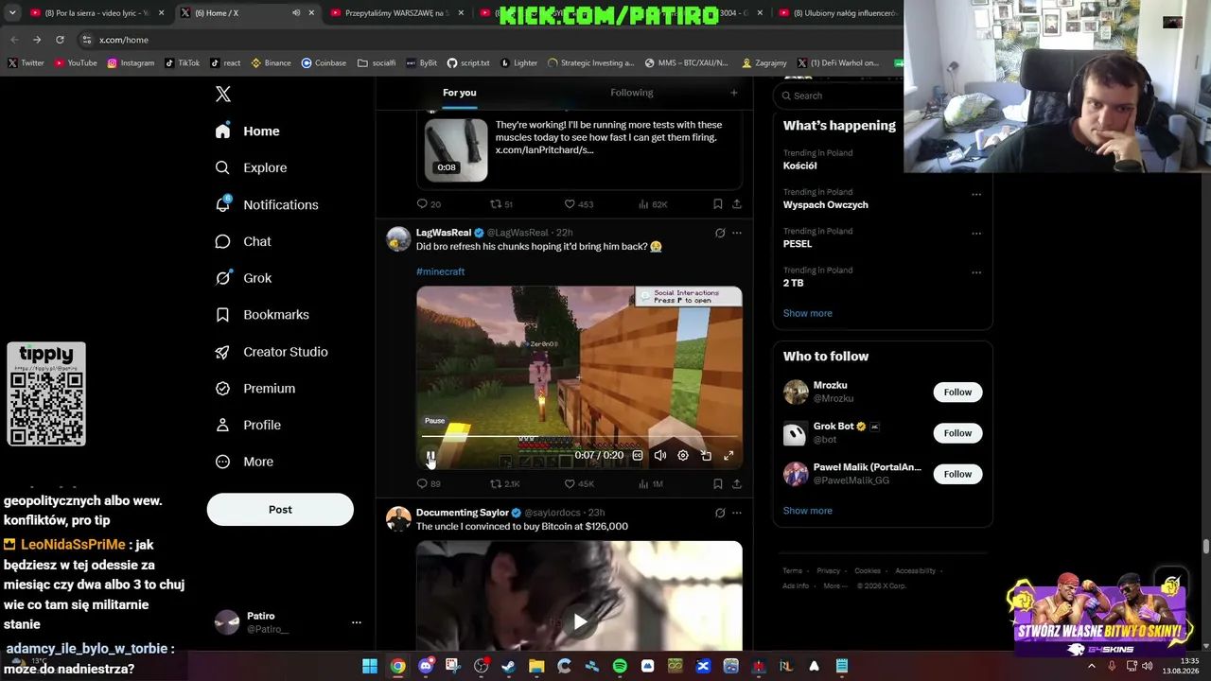Open the Coinbase bookmark
The image size is (1211, 681).
[324, 63]
